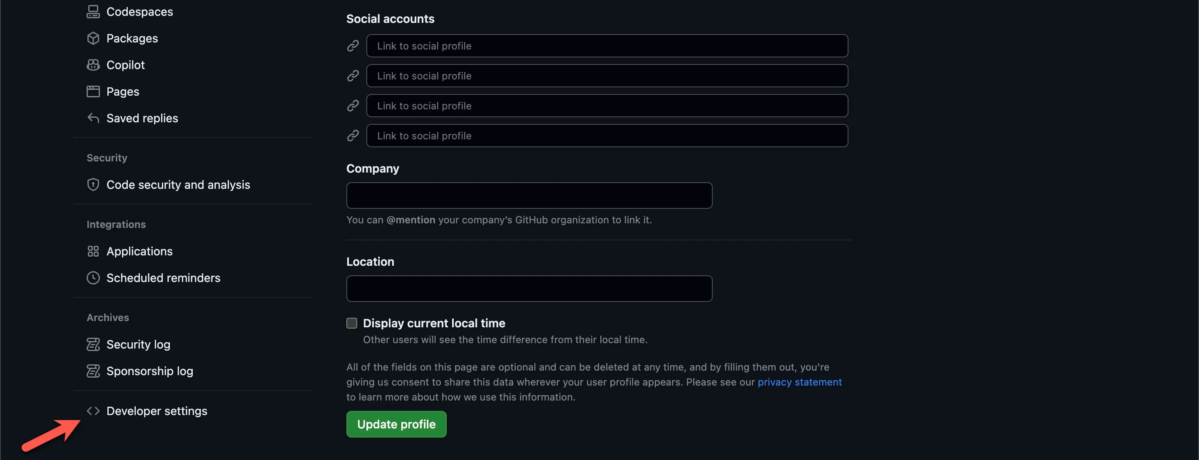The width and height of the screenshot is (1199, 460).
Task: Open Developer settings menu item
Action: coord(157,411)
